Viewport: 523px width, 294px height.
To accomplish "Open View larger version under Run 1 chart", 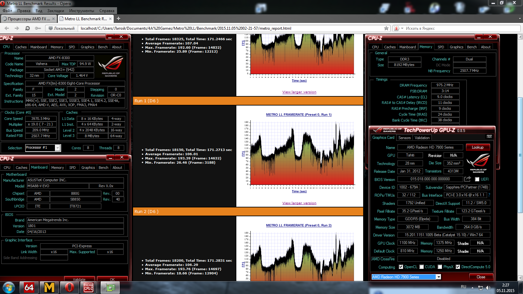I will click(299, 203).
